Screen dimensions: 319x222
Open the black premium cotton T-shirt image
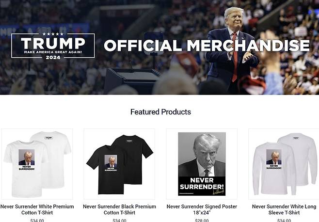point(119,164)
